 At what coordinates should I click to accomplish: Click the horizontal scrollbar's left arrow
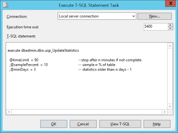[9, 112]
